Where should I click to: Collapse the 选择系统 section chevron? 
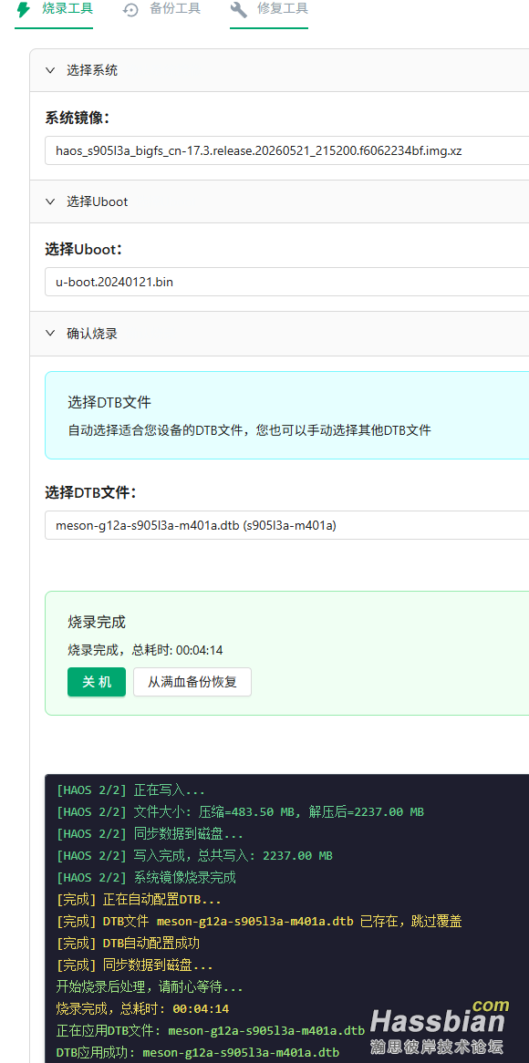pyautogui.click(x=50, y=70)
